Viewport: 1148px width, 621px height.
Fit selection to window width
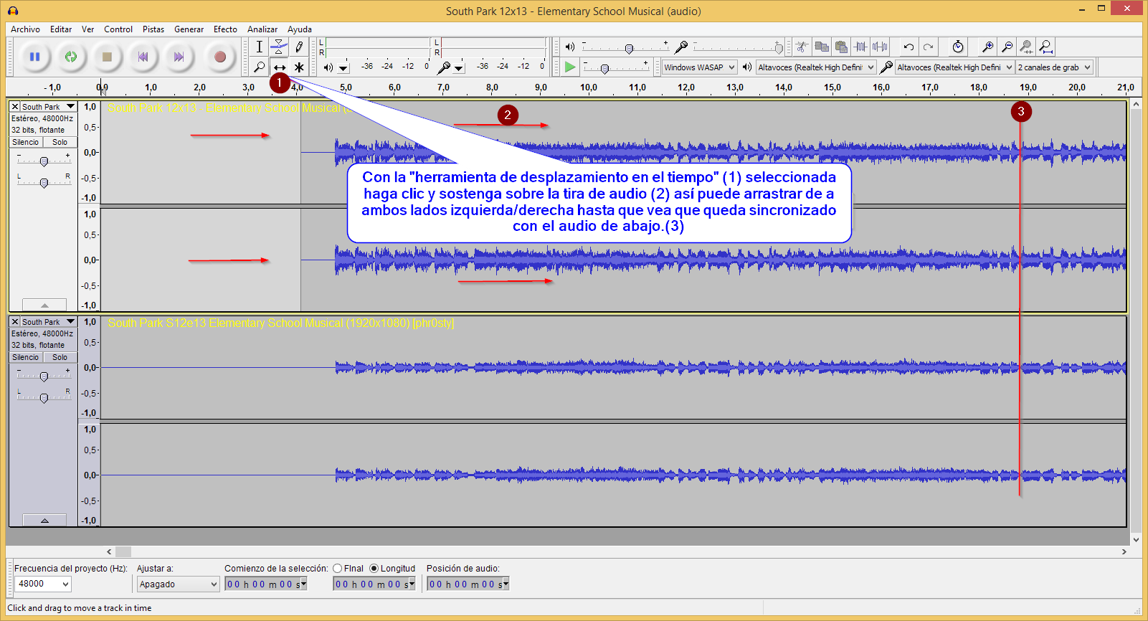[1027, 47]
